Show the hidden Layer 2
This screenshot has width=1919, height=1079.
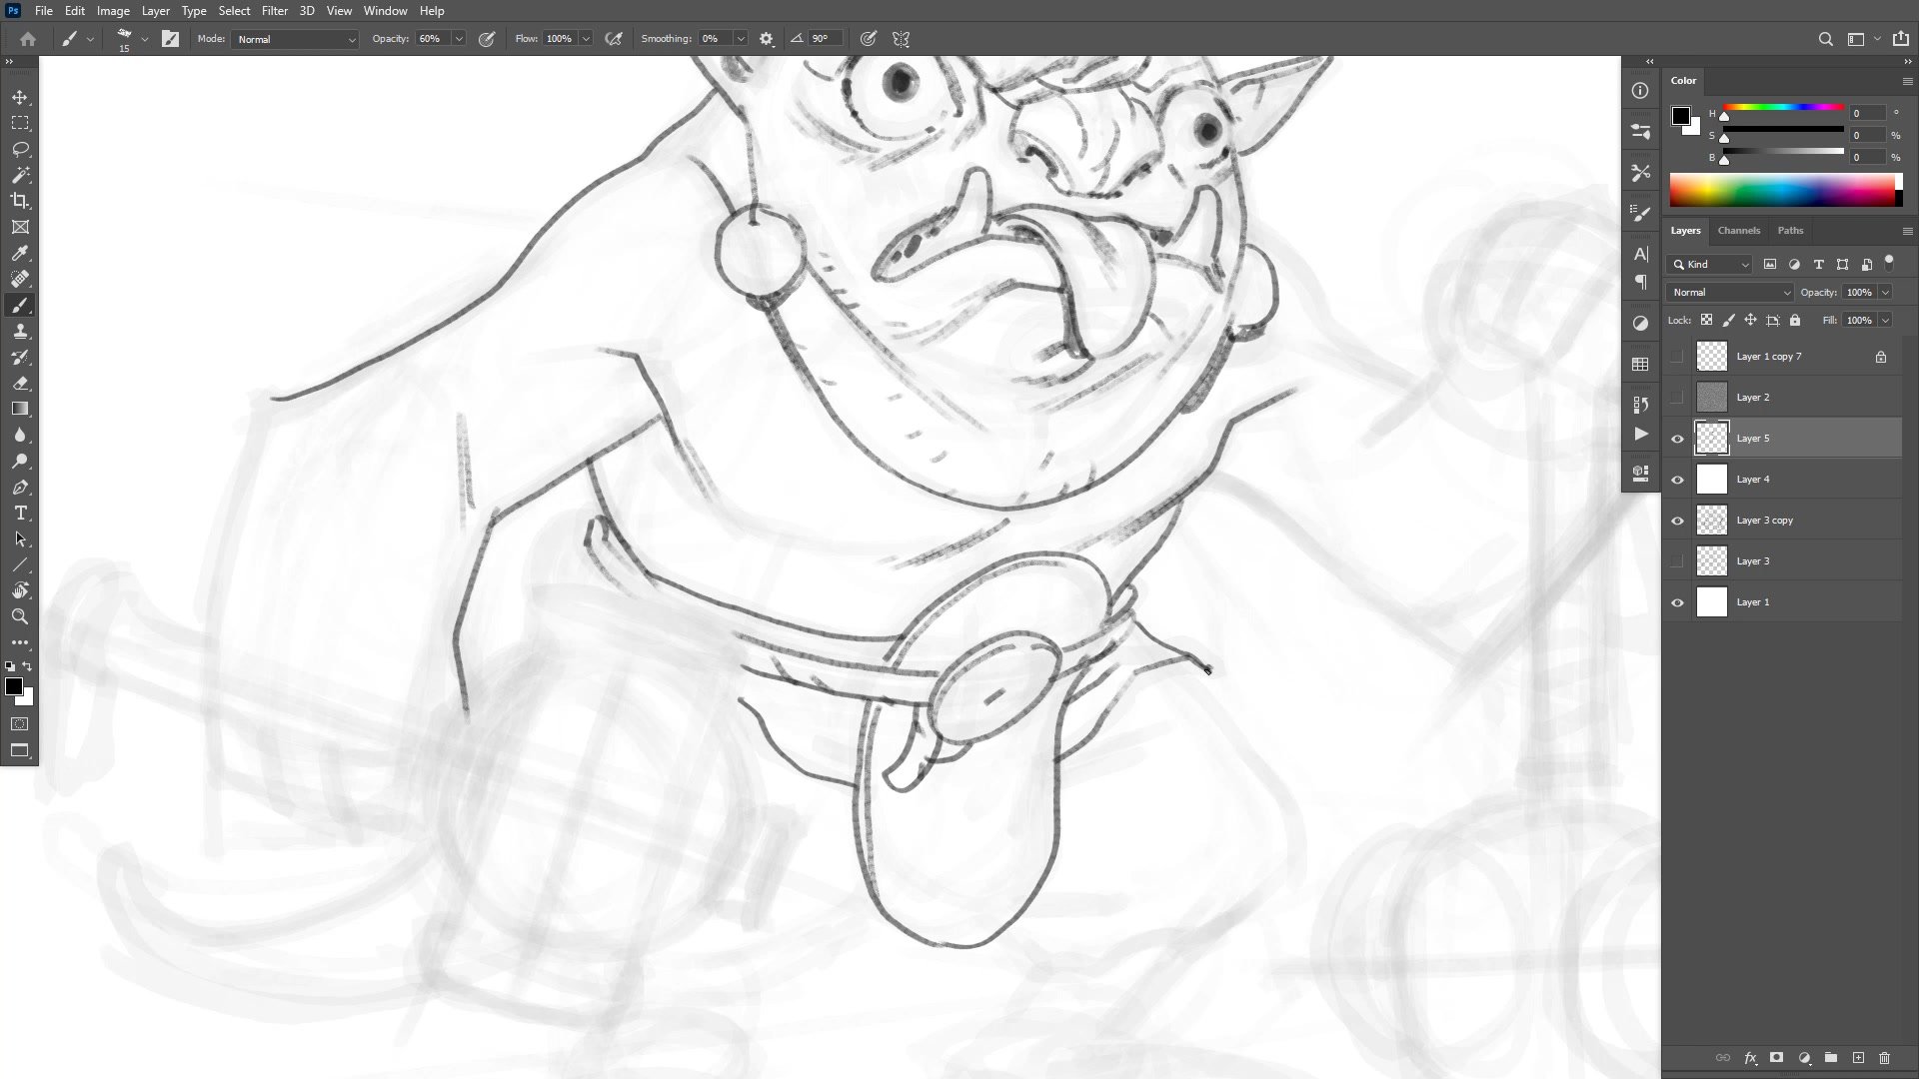click(1677, 398)
